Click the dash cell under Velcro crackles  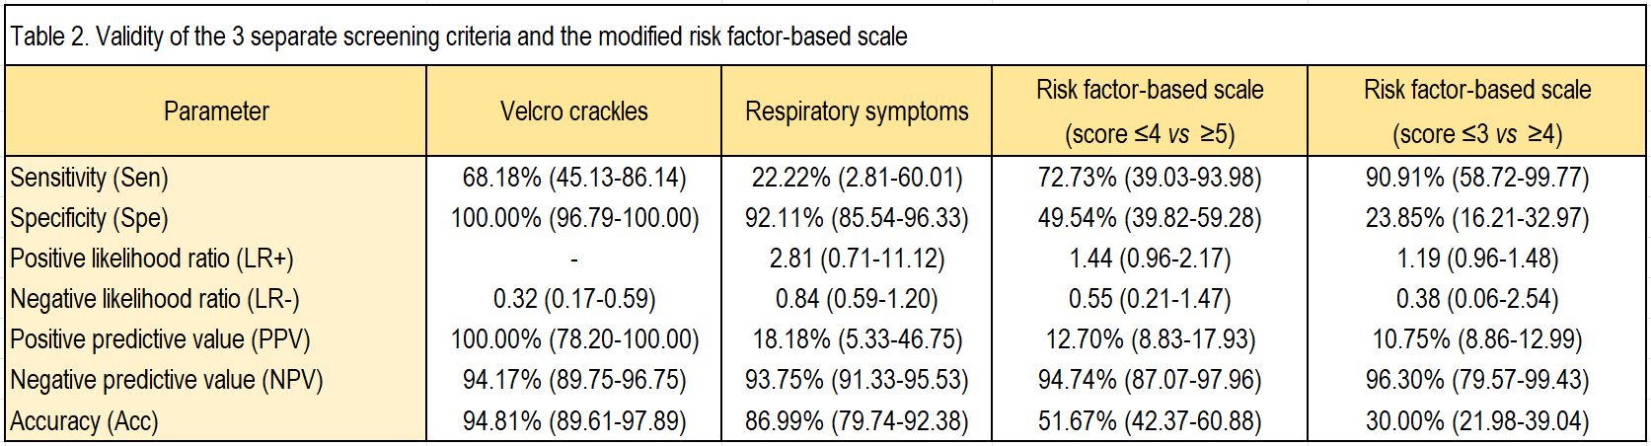click(573, 259)
